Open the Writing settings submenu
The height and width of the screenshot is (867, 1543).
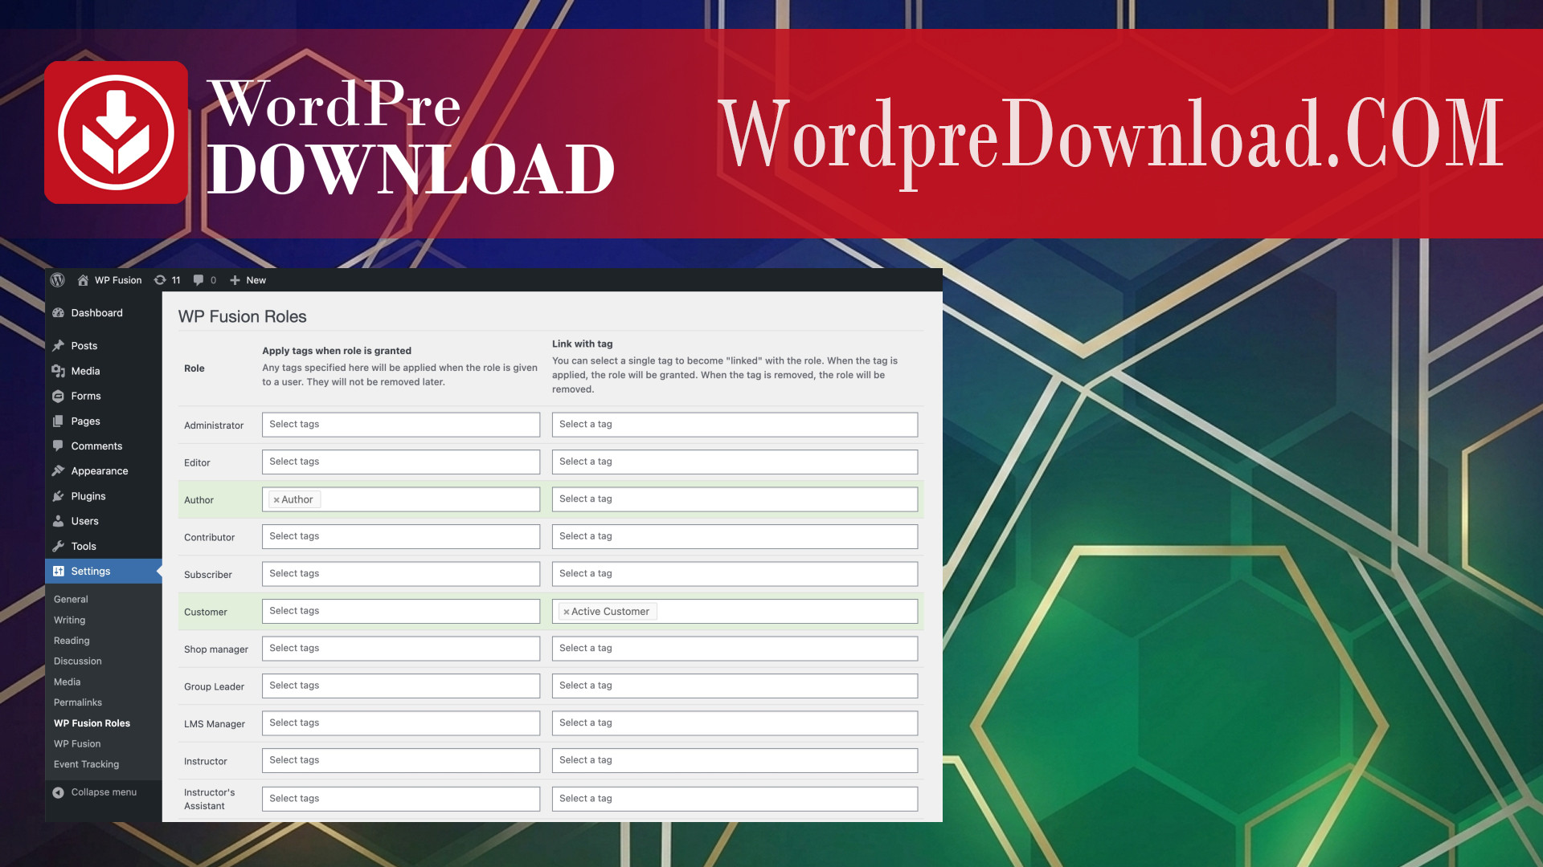pos(69,620)
